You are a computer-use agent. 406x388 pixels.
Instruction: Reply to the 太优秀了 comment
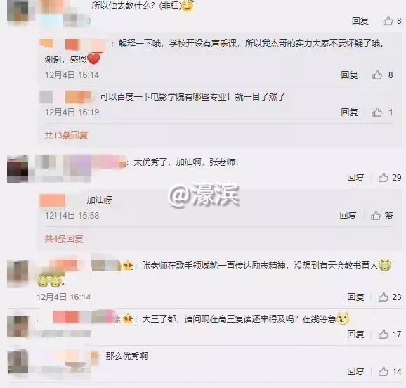(x=355, y=178)
